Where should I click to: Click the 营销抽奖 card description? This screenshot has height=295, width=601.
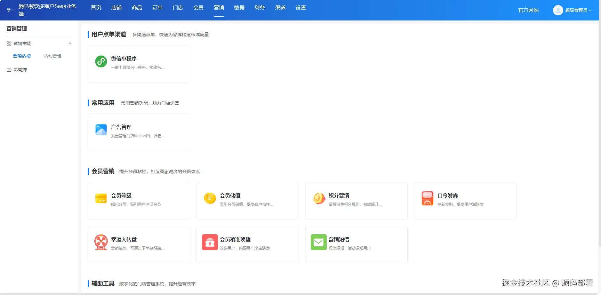(x=138, y=248)
